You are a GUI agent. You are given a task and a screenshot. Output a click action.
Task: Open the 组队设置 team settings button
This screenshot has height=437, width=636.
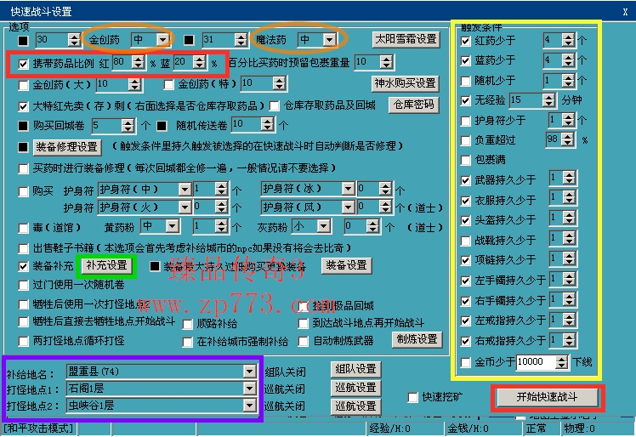(x=355, y=370)
